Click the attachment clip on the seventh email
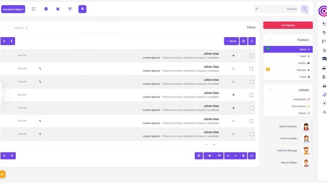The image size is (327, 183). tap(40, 134)
